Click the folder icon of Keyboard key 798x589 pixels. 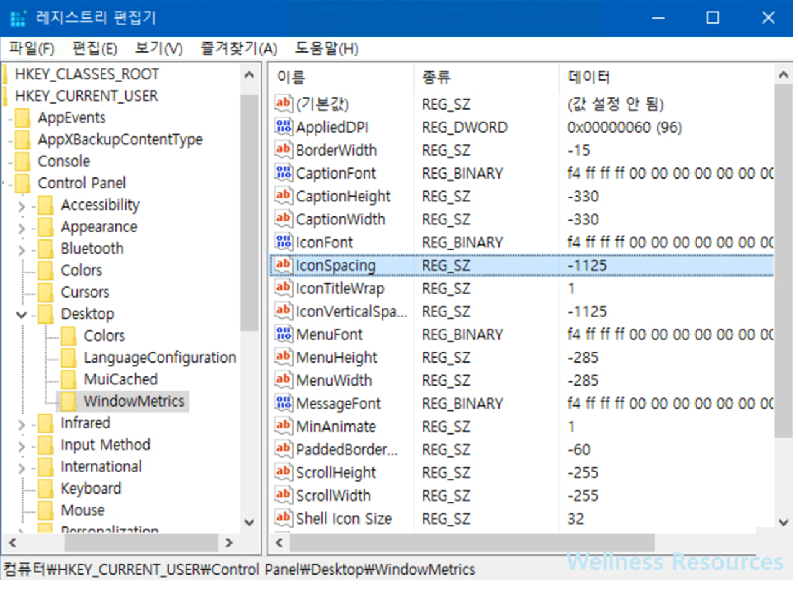tap(45, 489)
